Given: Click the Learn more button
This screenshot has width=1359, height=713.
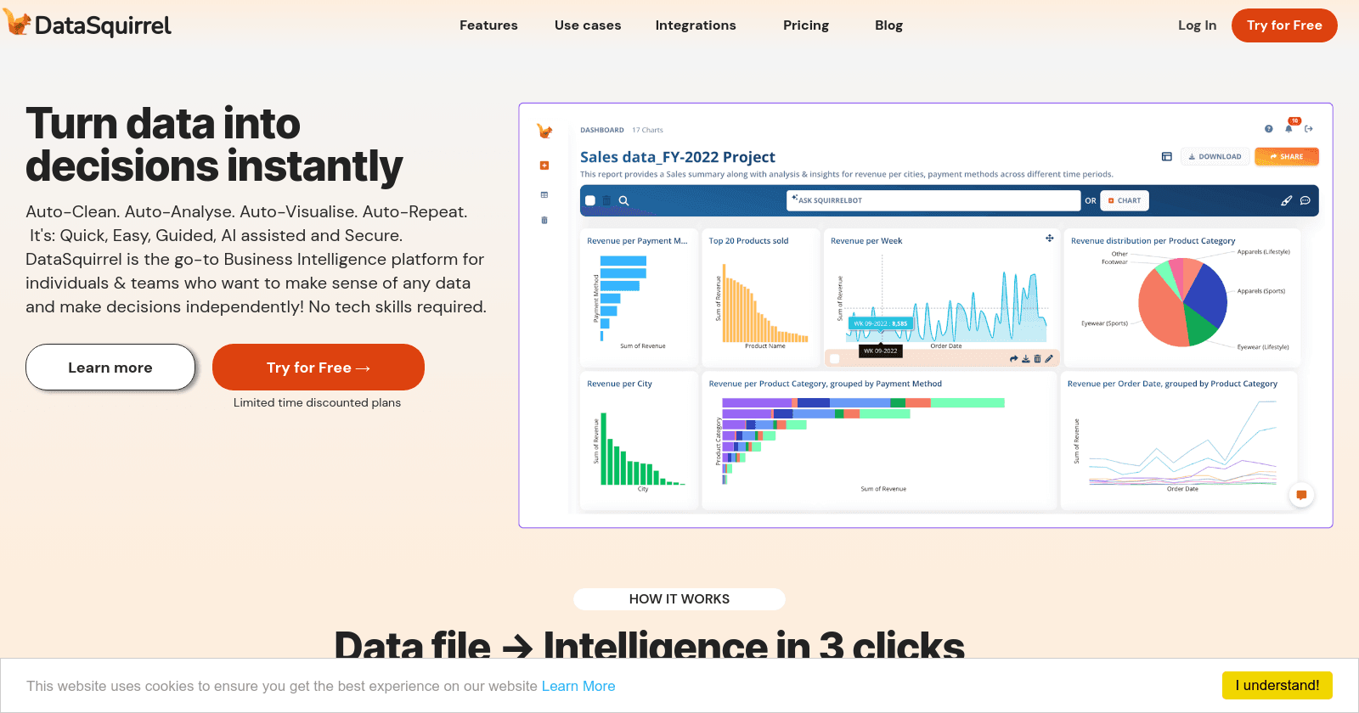Looking at the screenshot, I should click(110, 368).
